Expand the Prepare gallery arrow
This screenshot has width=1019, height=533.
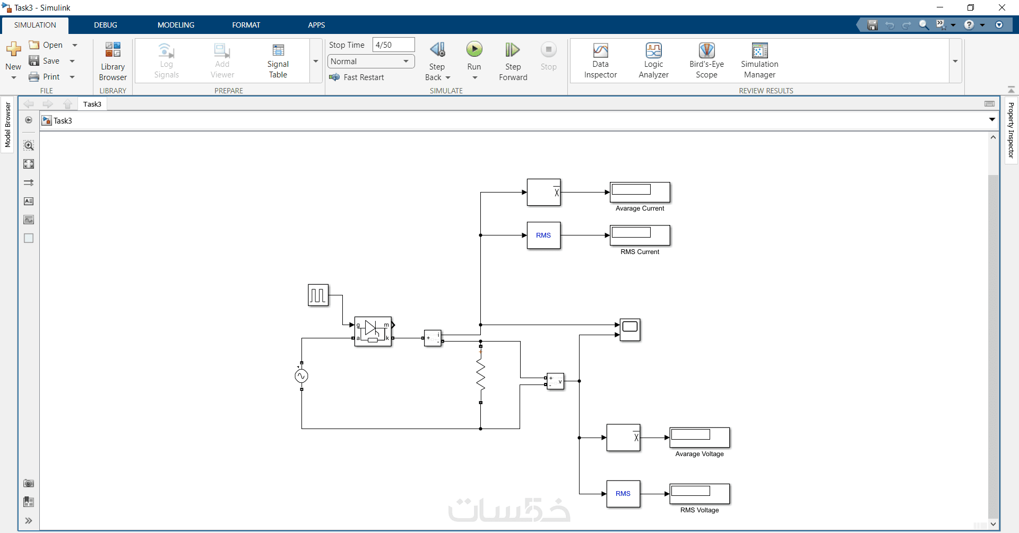(x=316, y=61)
